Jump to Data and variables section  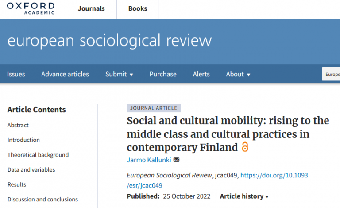[31, 169]
